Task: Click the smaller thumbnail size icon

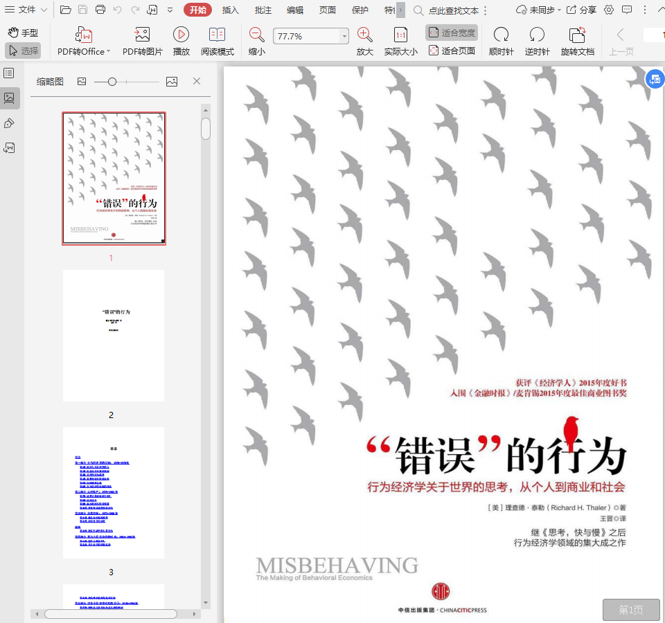Action: 82,82
